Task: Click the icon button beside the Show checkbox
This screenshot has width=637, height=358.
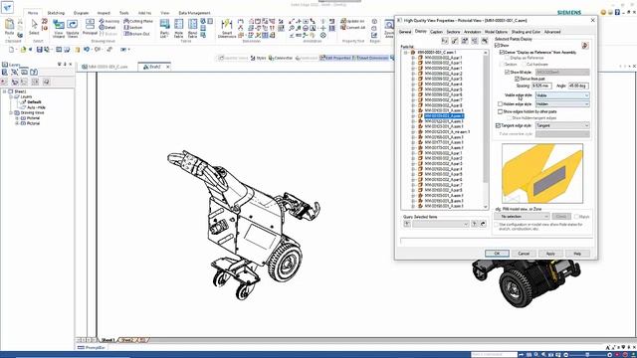Action: pos(585,46)
